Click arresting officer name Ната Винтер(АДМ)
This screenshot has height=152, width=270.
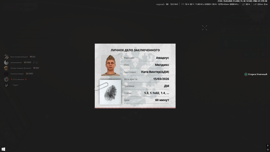tap(155, 72)
